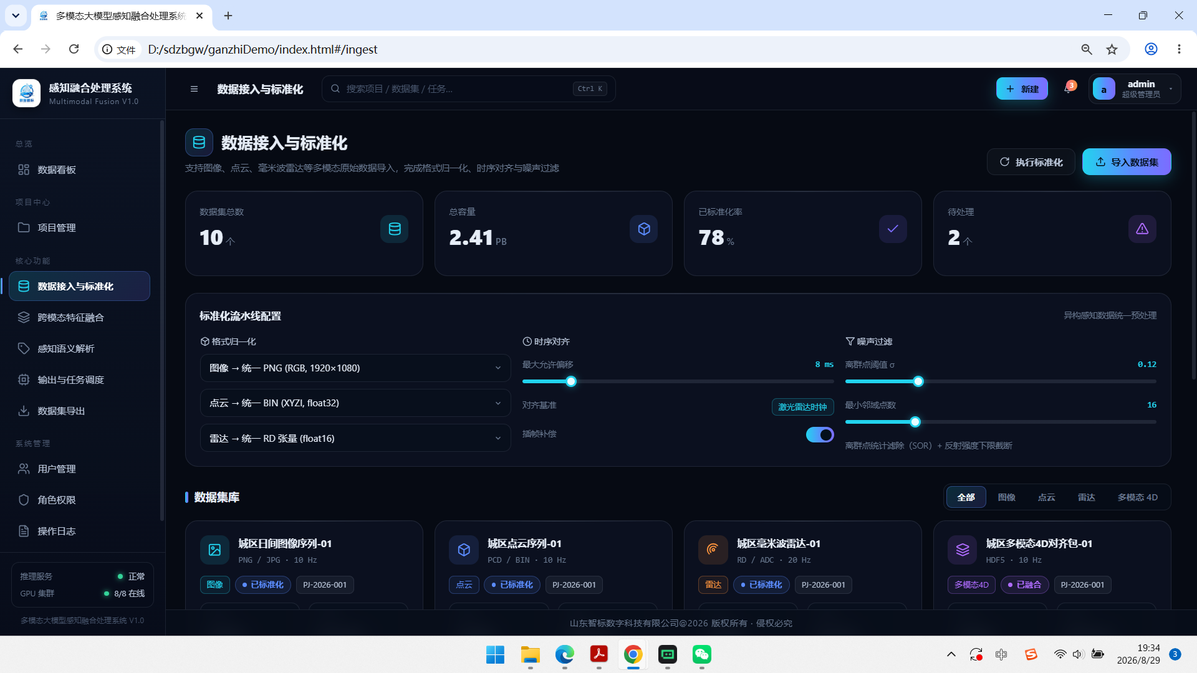The width and height of the screenshot is (1197, 673).
Task: Open the Chrome three-dot menu
Action: pyautogui.click(x=1178, y=49)
